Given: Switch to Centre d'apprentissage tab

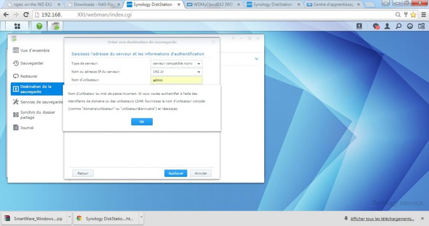Looking at the screenshot, I should click(333, 4).
